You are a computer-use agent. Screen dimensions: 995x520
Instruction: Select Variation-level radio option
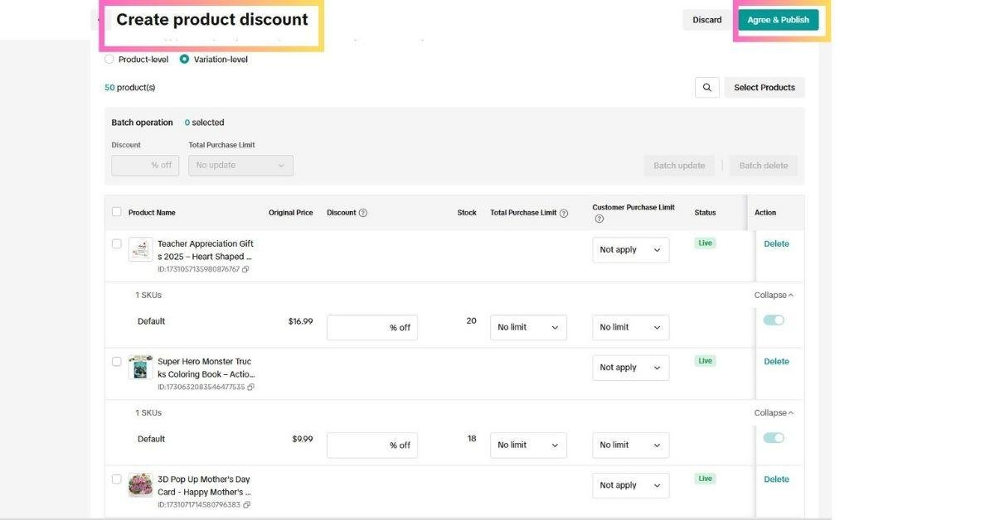coord(184,60)
